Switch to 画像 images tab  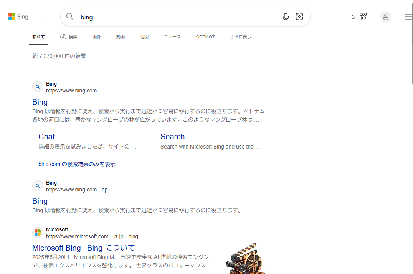[x=97, y=37]
